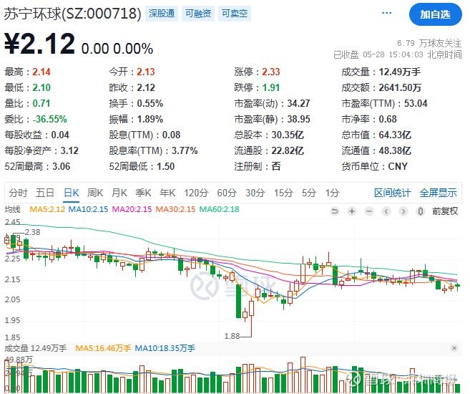The width and height of the screenshot is (470, 394).
Task: Switch to the 1分 chart tab
Action: point(333,193)
